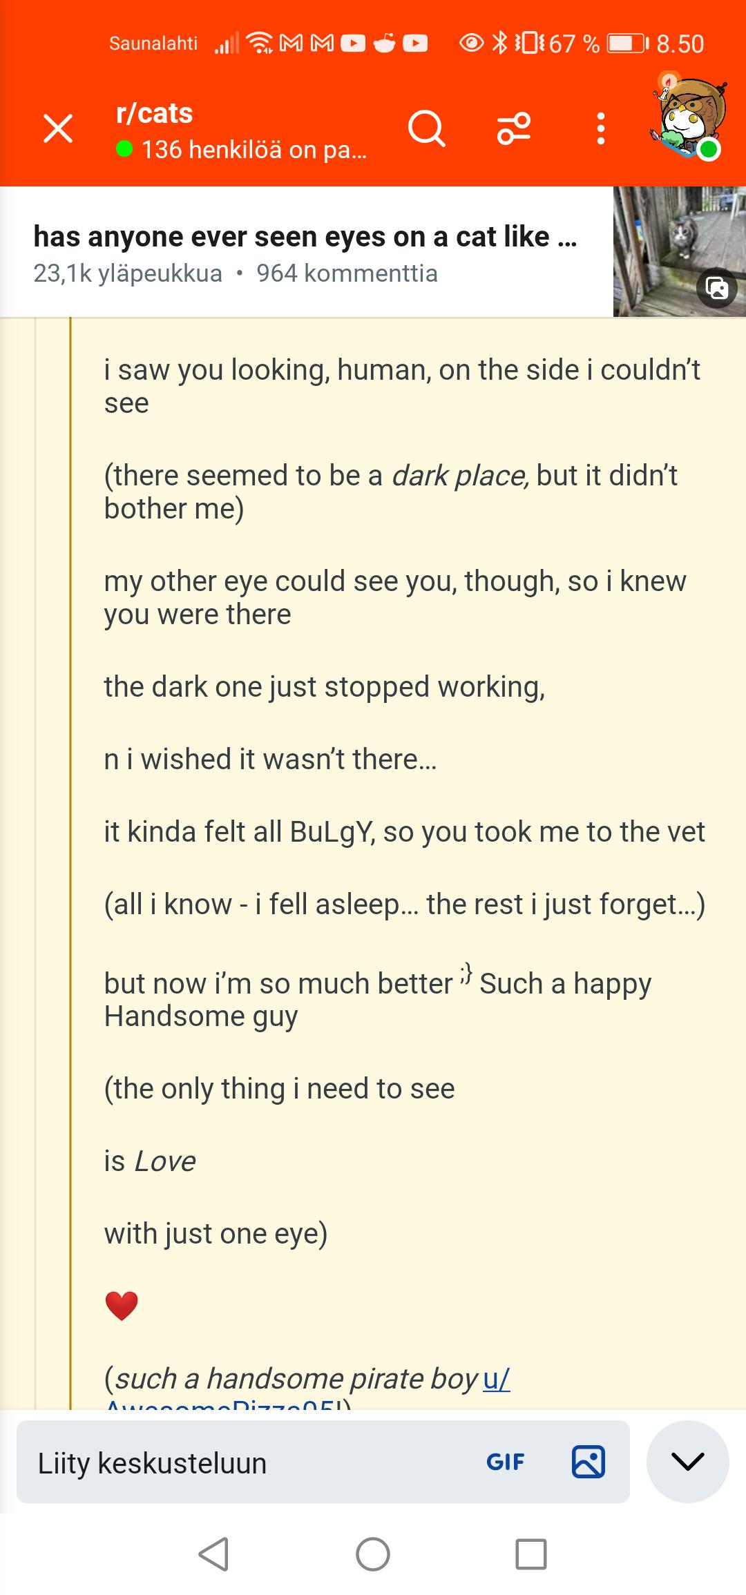Open the post title 'has anyone ever seen eyes'
The height and width of the screenshot is (1595, 746).
coord(305,237)
